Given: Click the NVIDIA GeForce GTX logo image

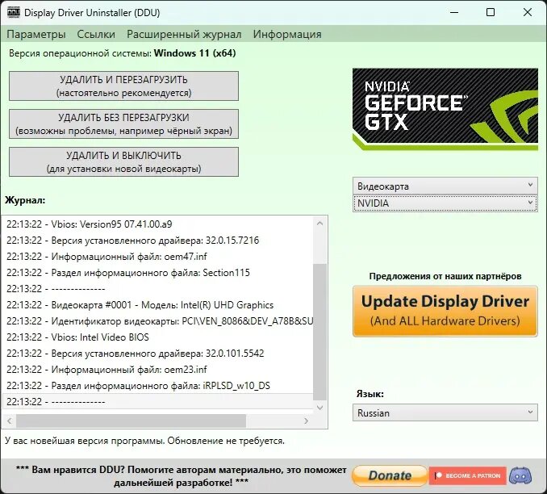Looking at the screenshot, I should pyautogui.click(x=445, y=109).
